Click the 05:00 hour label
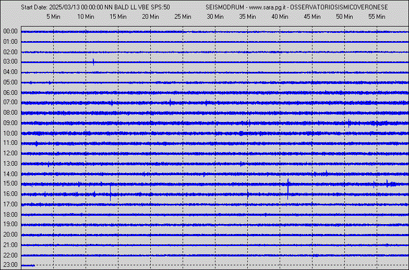 10,82
